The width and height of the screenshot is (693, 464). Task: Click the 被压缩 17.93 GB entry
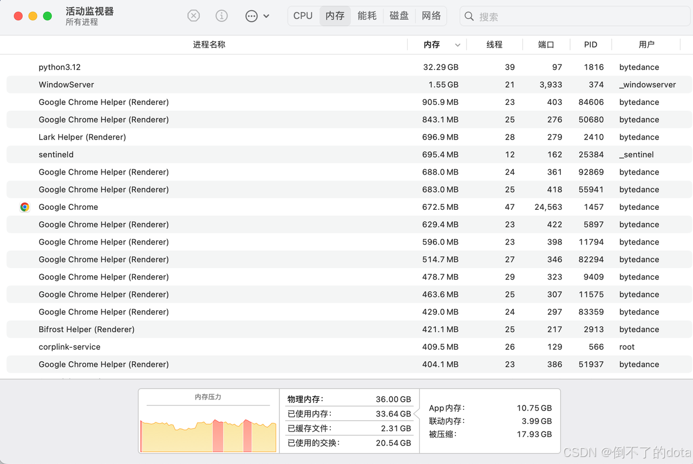(491, 434)
